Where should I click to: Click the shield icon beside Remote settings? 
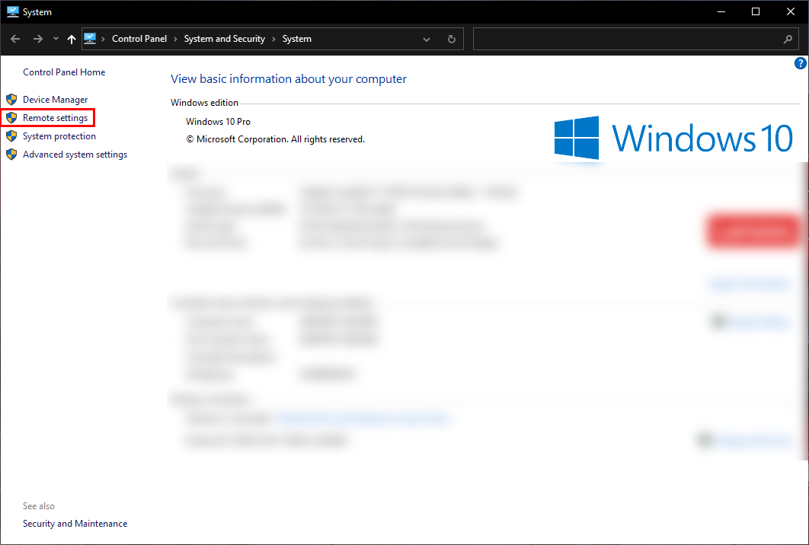click(x=11, y=117)
